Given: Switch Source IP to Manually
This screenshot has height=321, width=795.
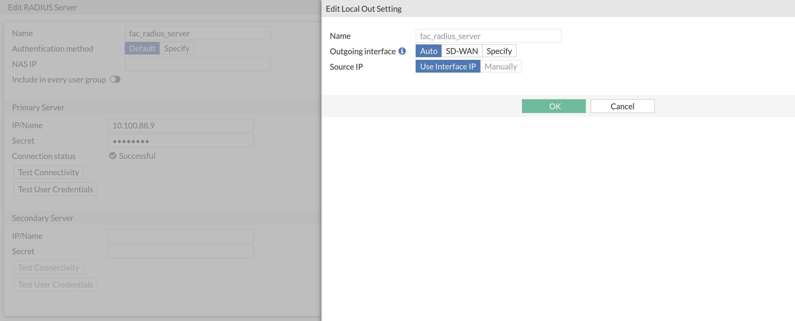Looking at the screenshot, I should point(500,66).
